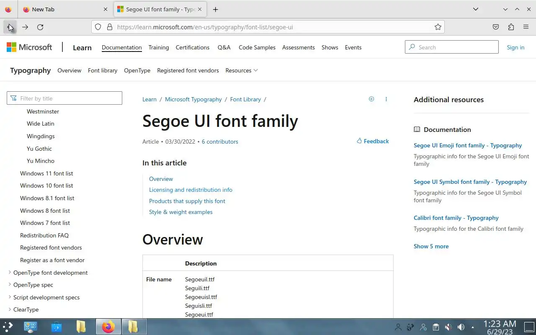Image resolution: width=536 pixels, height=335 pixels.
Task: Open the 6 contributors link
Action: click(x=220, y=142)
